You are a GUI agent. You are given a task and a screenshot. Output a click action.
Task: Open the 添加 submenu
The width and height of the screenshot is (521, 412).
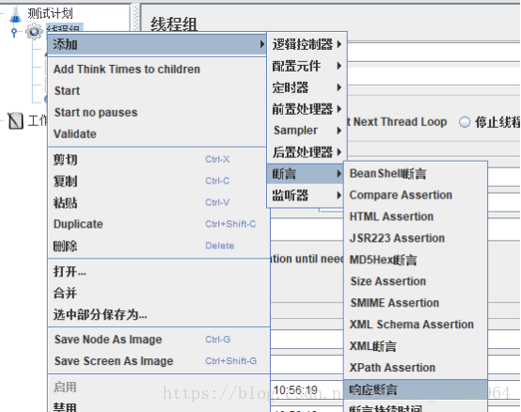click(x=157, y=44)
